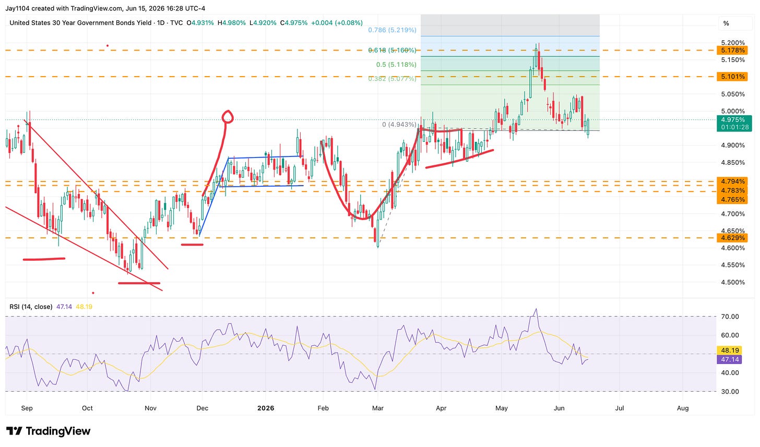Click the 4.650% price axis label

733,231
